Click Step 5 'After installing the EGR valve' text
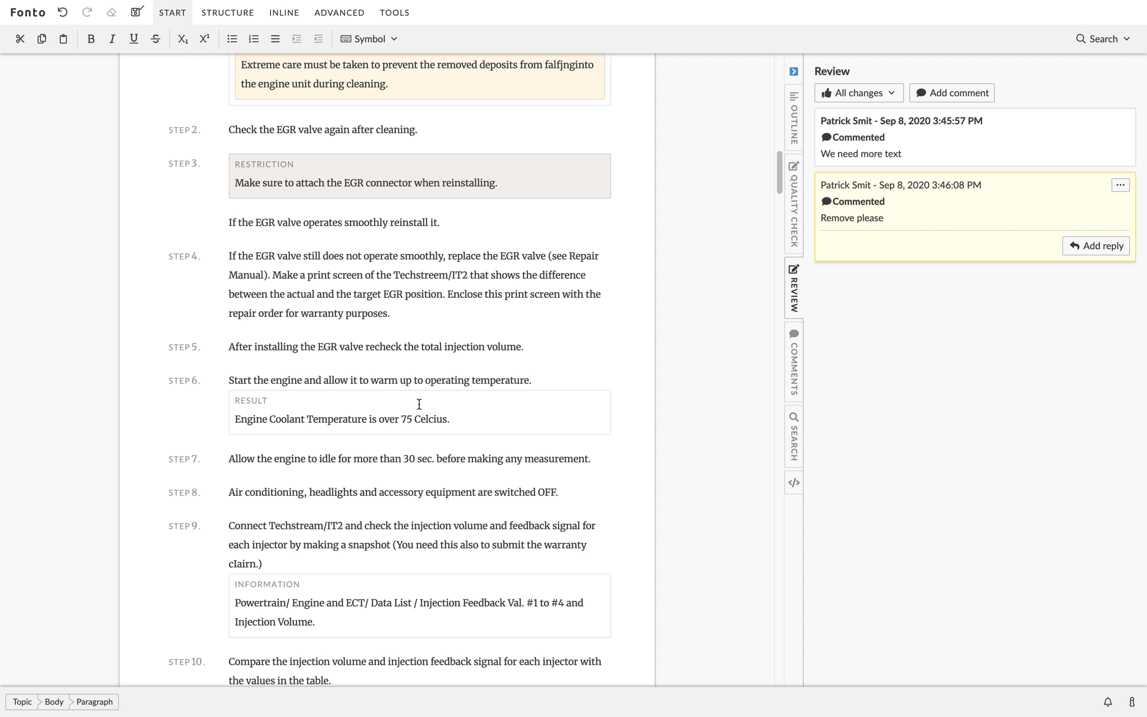 click(x=376, y=347)
